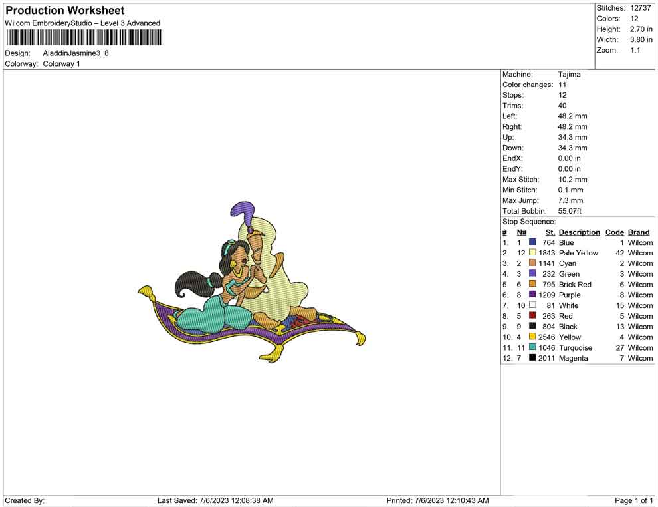
Task: Click code '27' in the Turquoise row
Action: coord(620,348)
